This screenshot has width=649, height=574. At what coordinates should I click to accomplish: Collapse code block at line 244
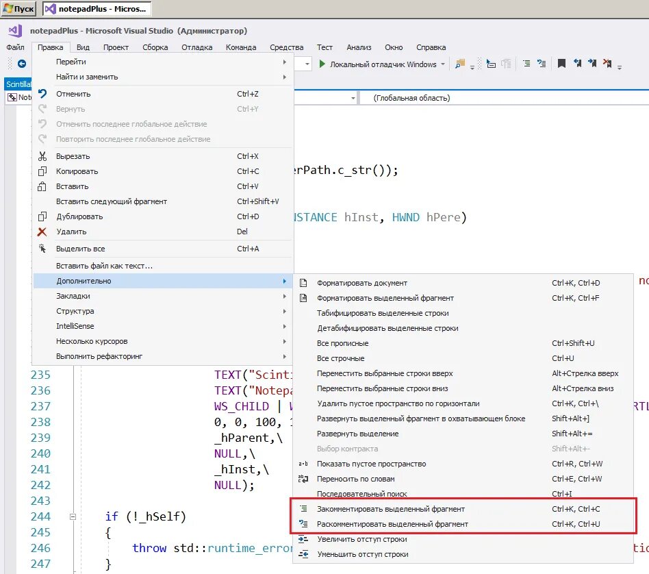pos(73,516)
